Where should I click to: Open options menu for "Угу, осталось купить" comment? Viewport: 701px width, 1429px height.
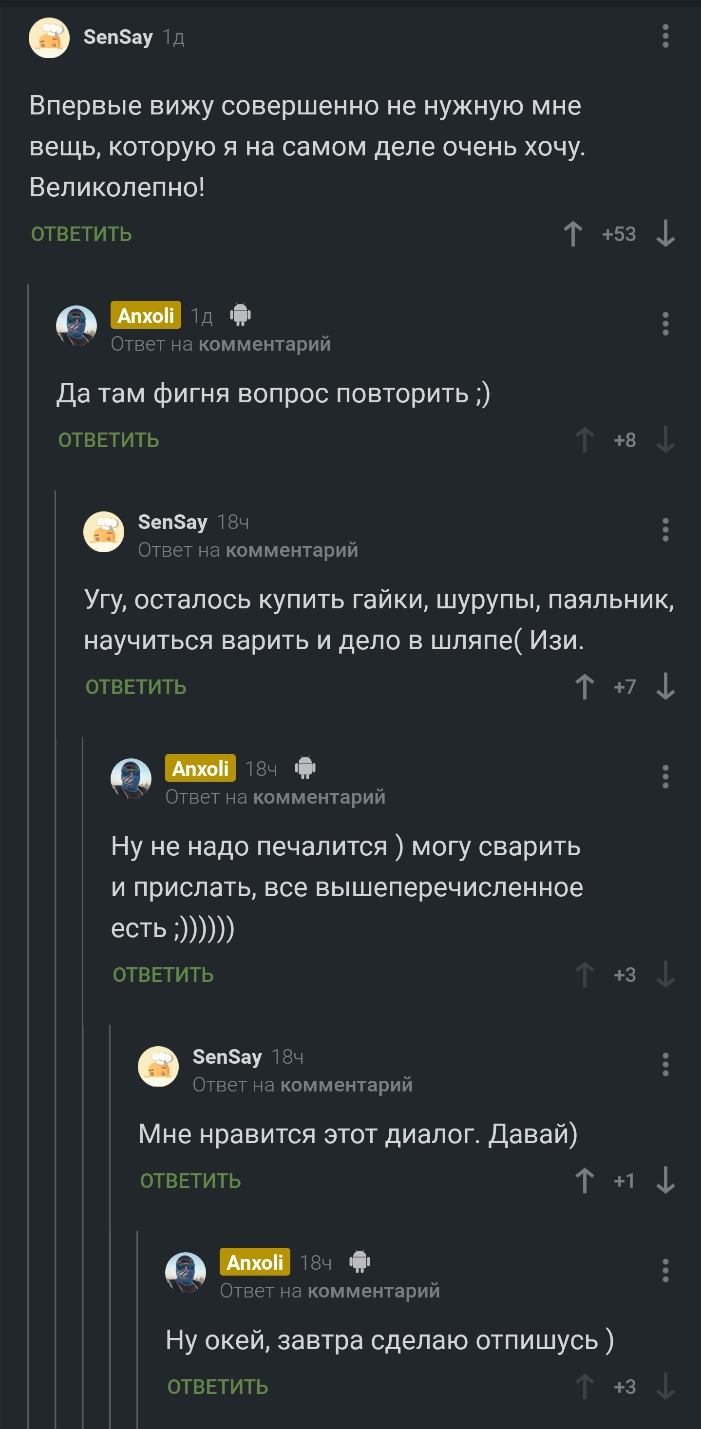[x=665, y=530]
